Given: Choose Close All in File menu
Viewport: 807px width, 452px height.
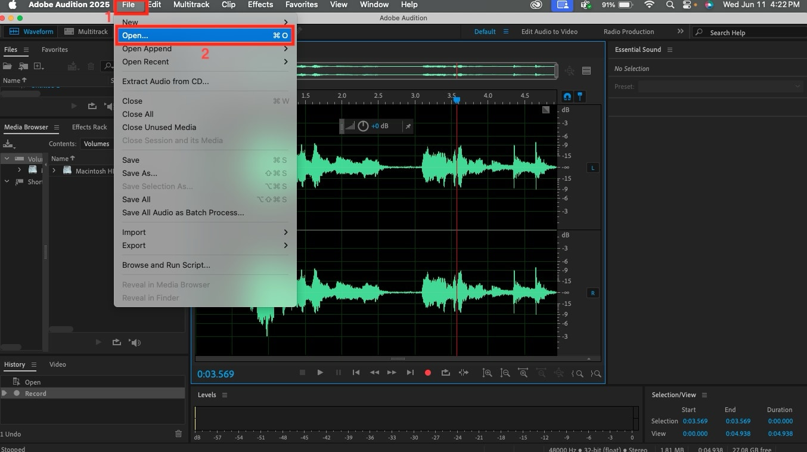Looking at the screenshot, I should click(205, 114).
